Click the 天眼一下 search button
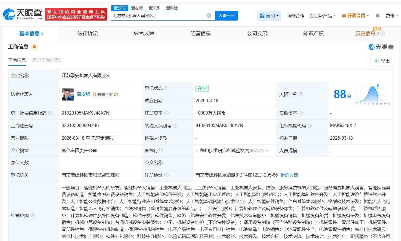Image resolution: width=401 pixels, height=241 pixels. coord(226,16)
